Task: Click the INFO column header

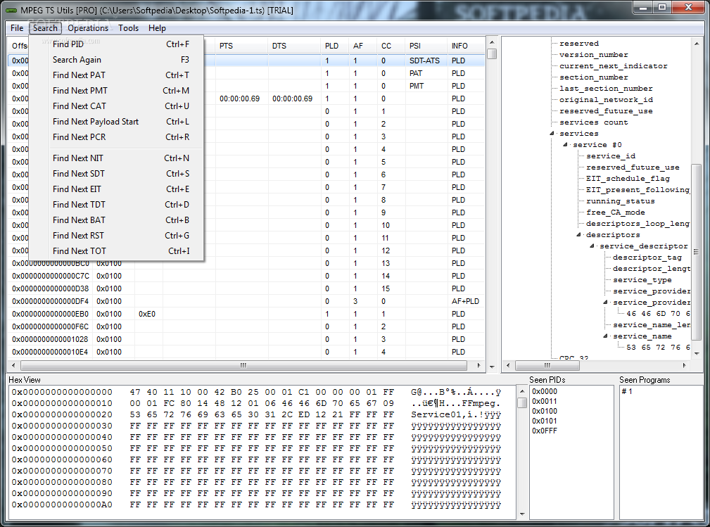Action: pyautogui.click(x=467, y=46)
